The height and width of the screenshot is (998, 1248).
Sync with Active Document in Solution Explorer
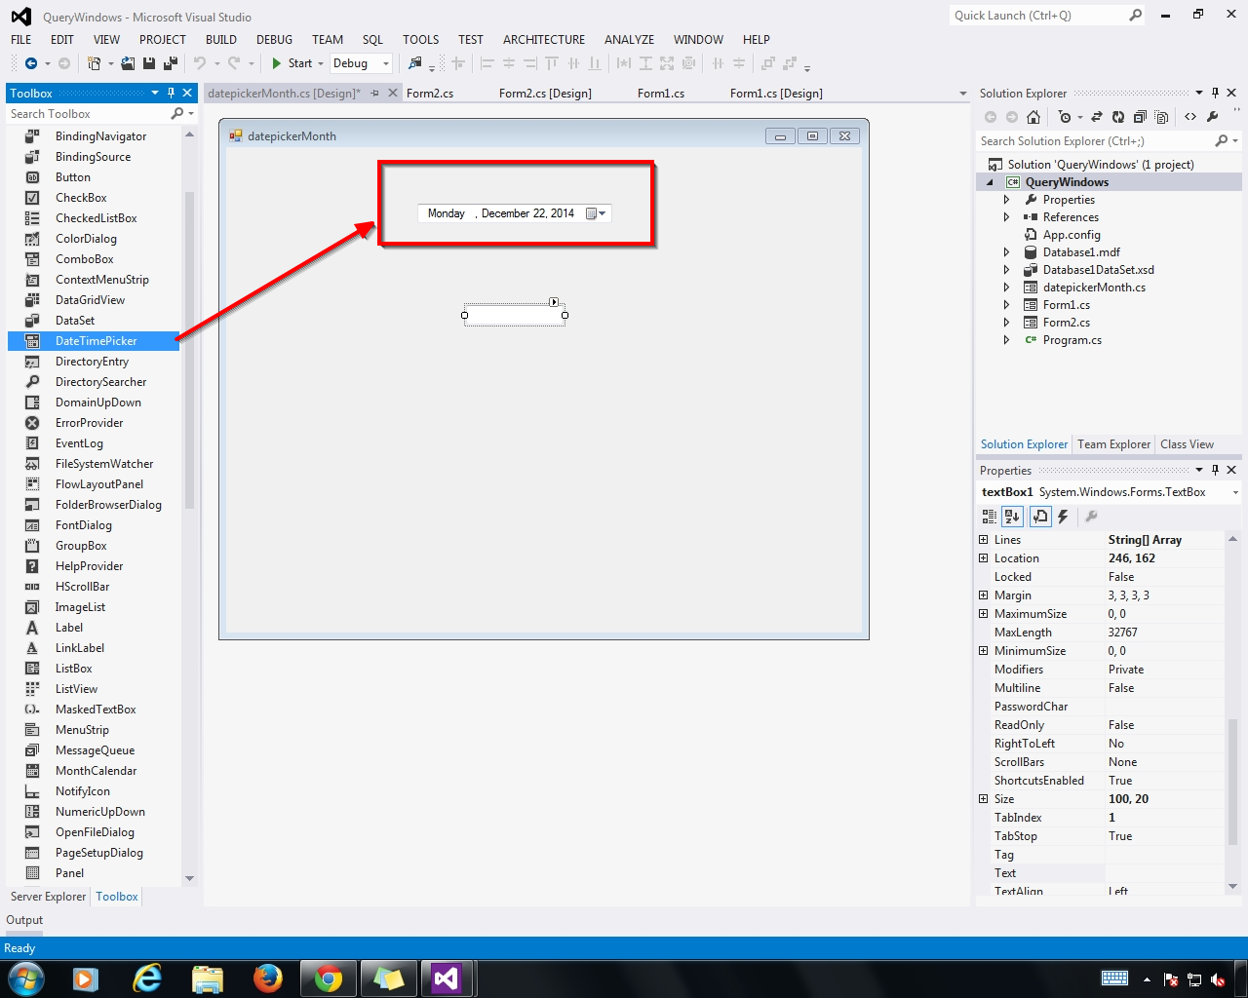click(x=1096, y=117)
